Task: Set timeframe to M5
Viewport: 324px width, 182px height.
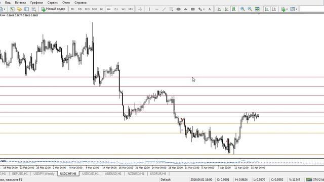Action: click(x=80, y=9)
